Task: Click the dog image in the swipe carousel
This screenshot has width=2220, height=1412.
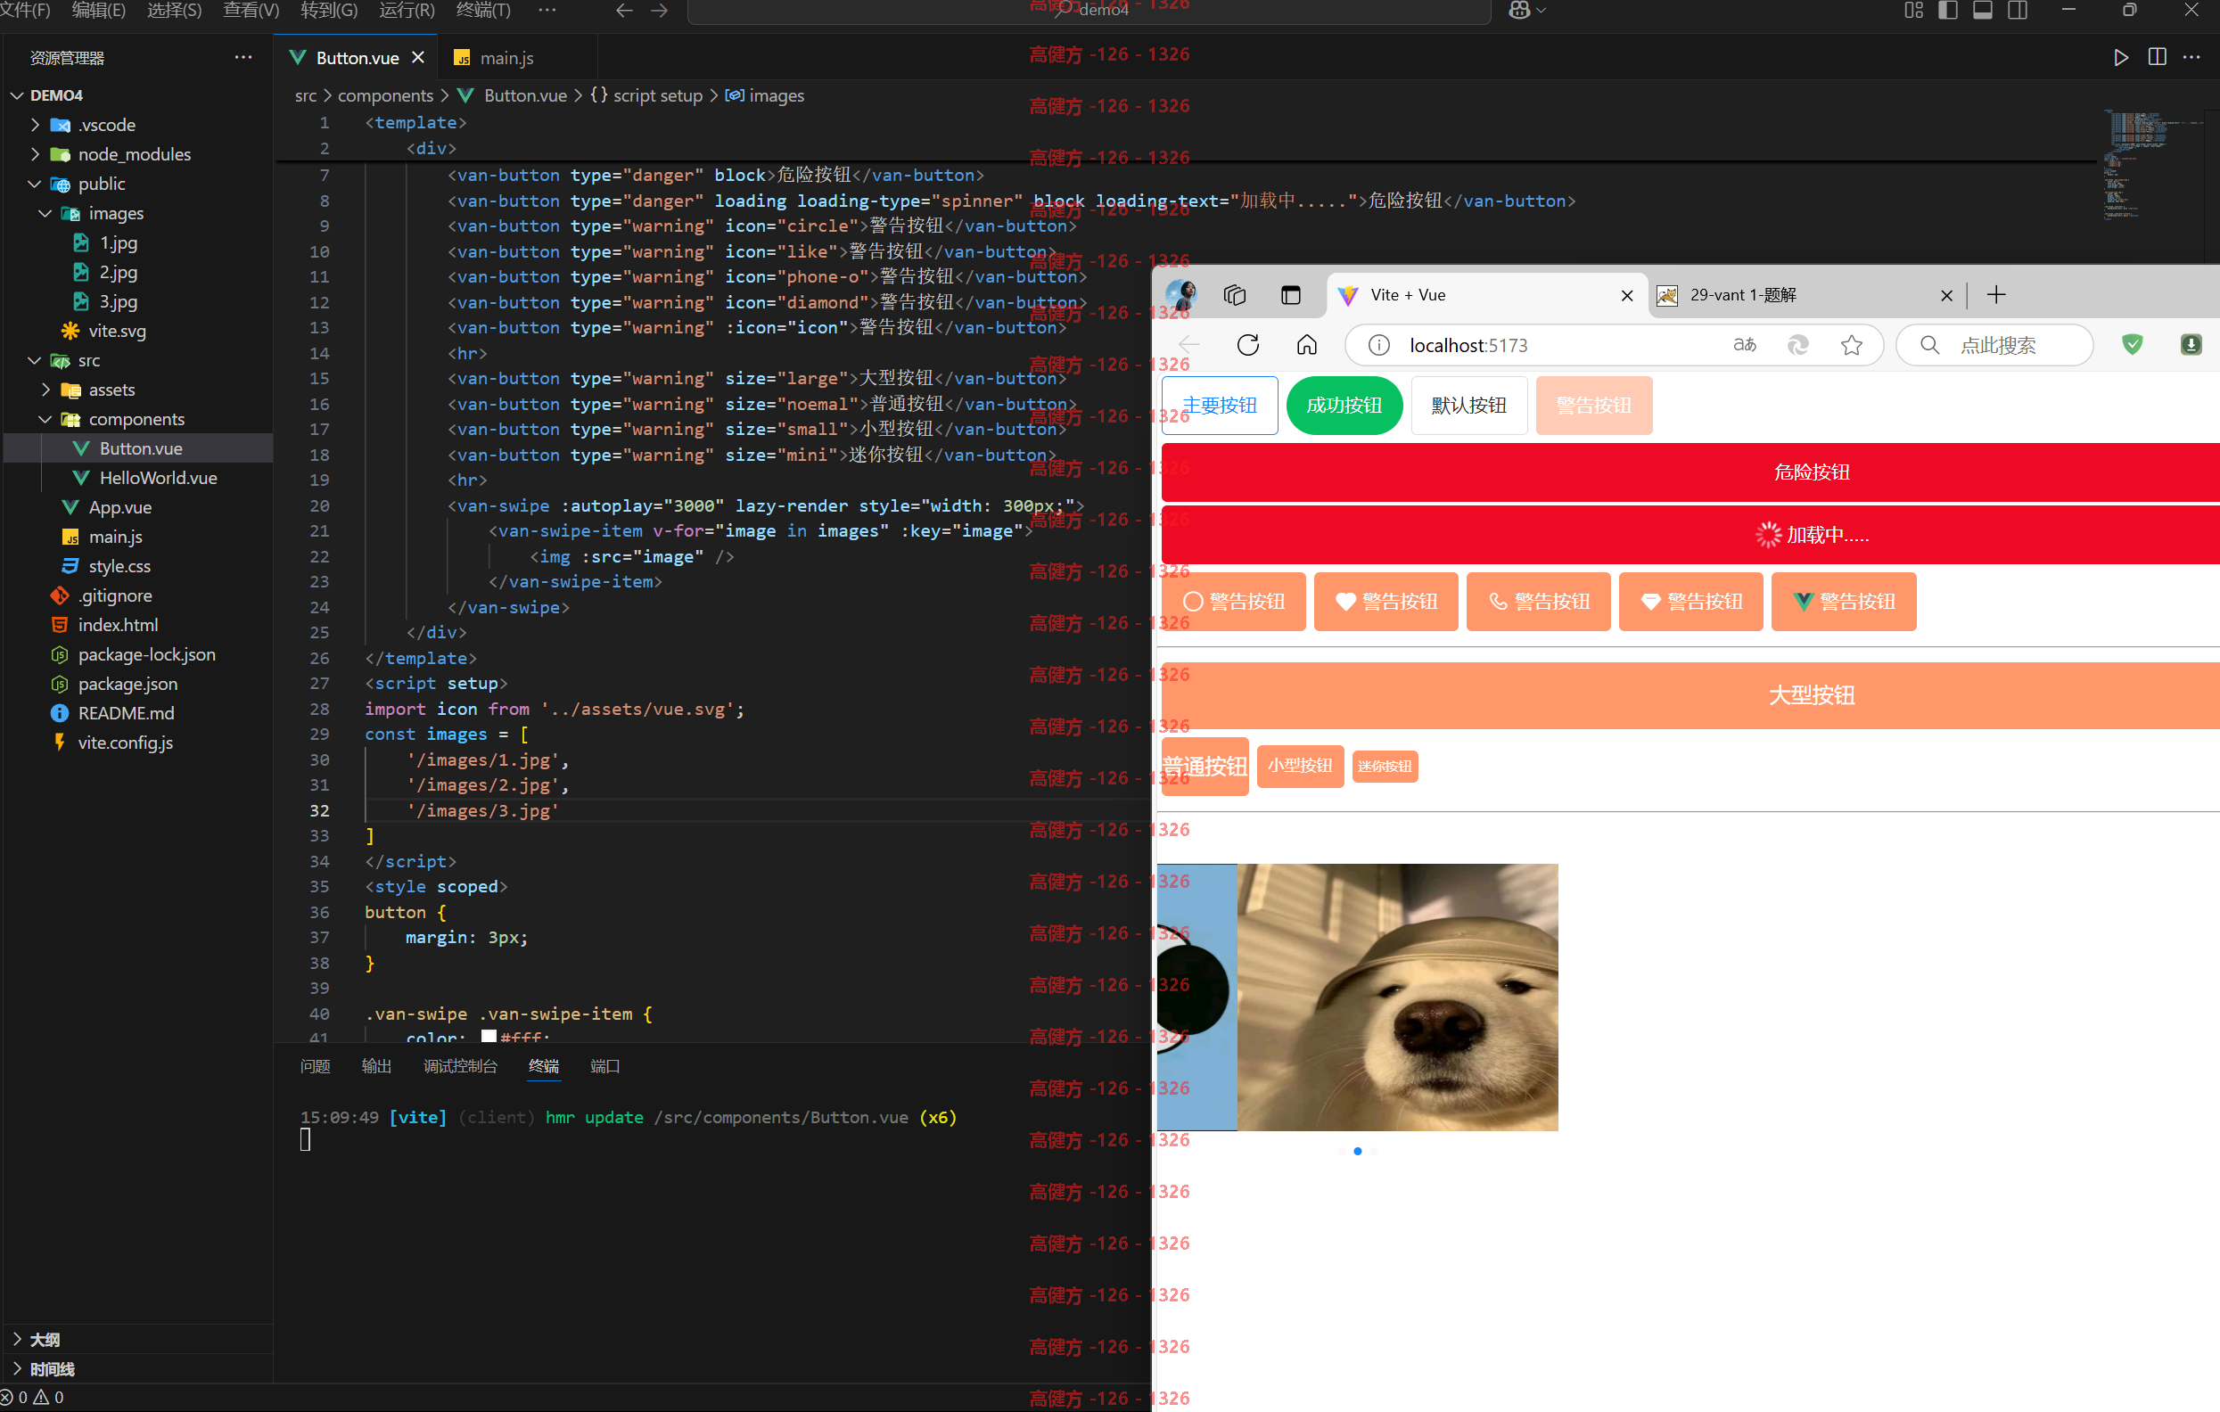Action: point(1397,997)
